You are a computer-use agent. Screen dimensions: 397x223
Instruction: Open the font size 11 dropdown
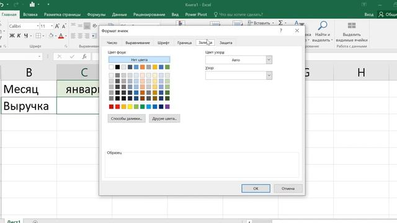(x=52, y=26)
